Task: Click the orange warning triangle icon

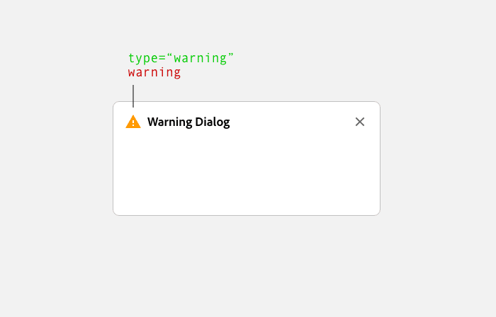Action: [133, 122]
